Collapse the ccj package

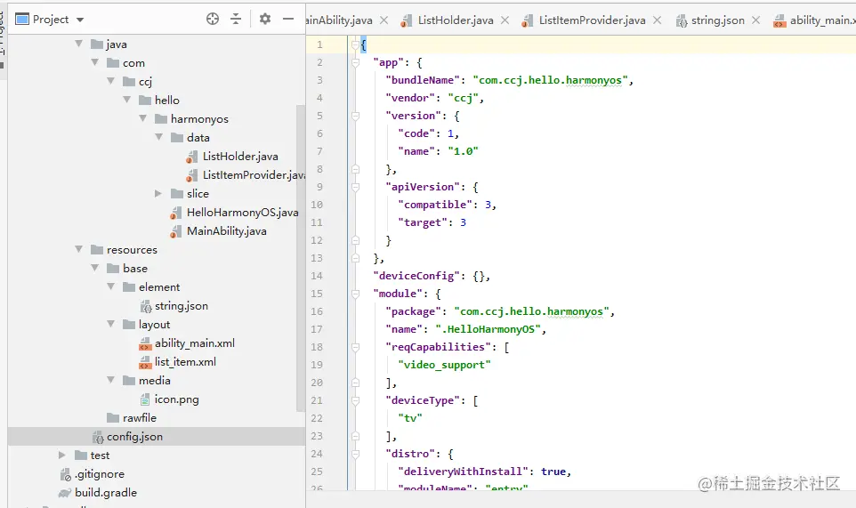coord(111,81)
